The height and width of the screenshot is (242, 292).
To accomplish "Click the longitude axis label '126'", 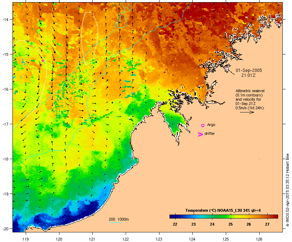I will point(259,239).
